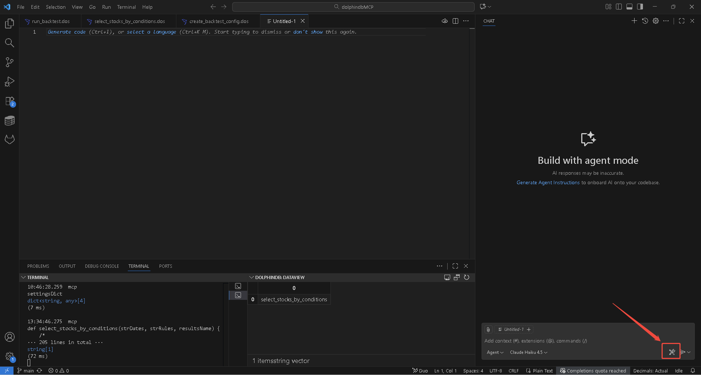Toggle the secondary side bar layout button

pyautogui.click(x=640, y=7)
